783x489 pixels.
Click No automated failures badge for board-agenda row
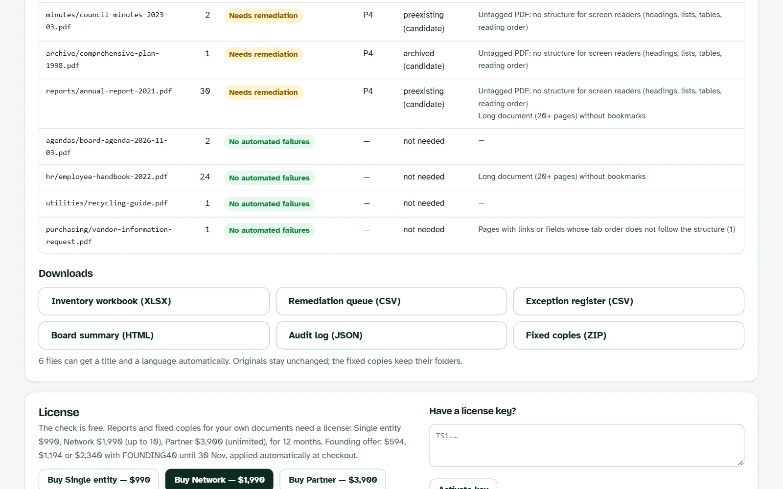point(269,142)
